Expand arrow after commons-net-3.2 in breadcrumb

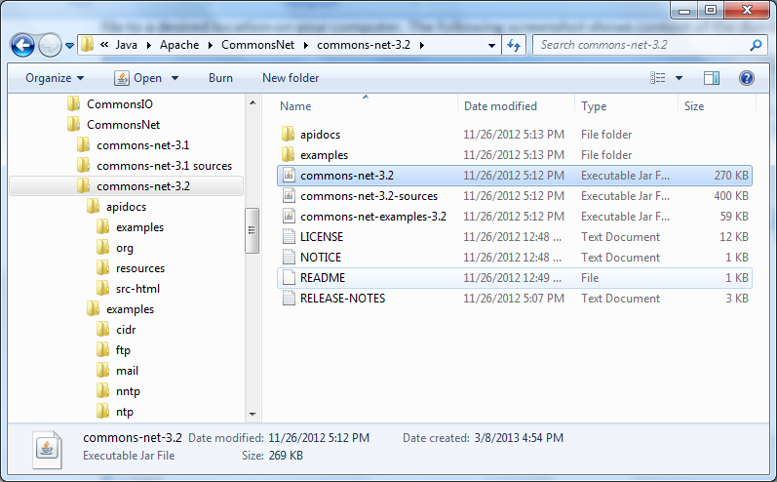422,45
